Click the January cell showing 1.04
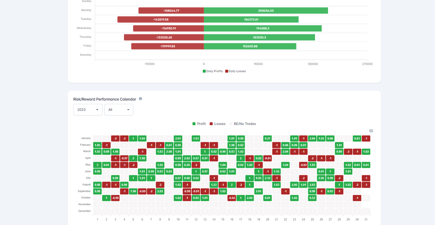Viewport: 435px width, 225px height. [x=142, y=138]
